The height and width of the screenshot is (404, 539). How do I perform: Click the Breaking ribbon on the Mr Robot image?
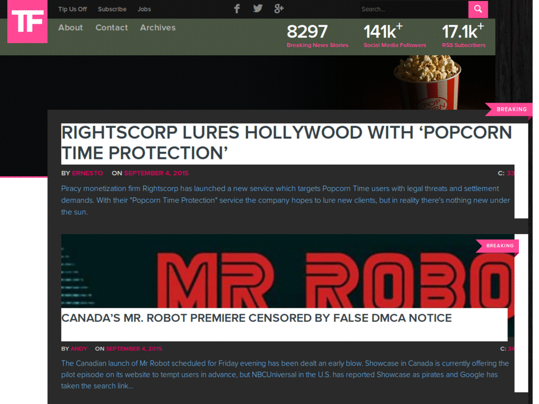coord(498,246)
